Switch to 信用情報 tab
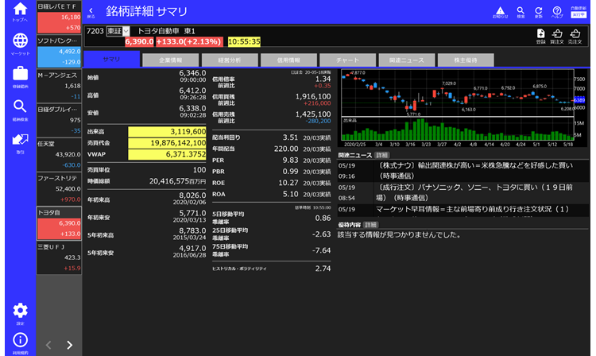Screen dimensions: 596x356 [x=288, y=60]
